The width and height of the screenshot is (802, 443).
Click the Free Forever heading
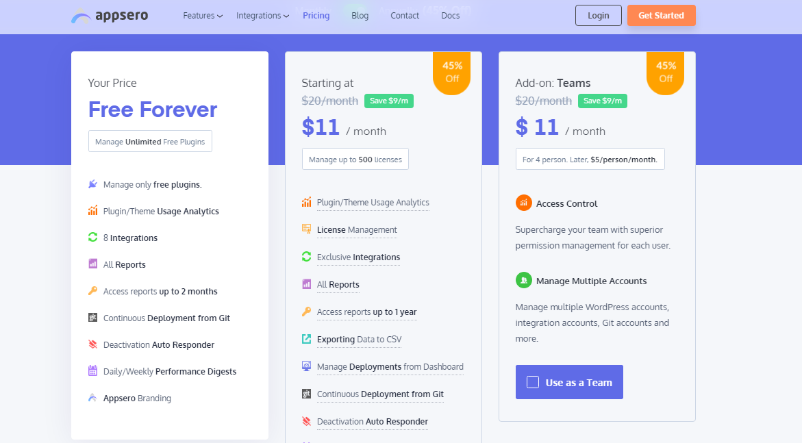153,110
